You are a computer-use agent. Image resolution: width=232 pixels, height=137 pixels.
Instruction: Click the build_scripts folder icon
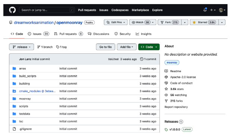click(x=14, y=76)
